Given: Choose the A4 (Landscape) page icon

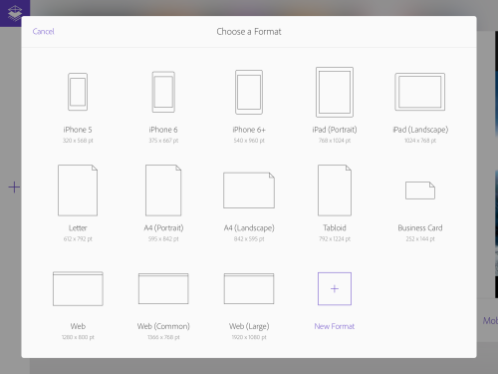Looking at the screenshot, I should point(249,190).
